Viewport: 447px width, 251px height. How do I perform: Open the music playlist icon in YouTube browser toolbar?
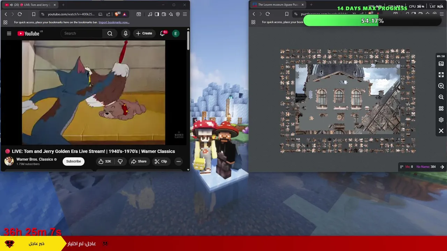tap(150, 14)
